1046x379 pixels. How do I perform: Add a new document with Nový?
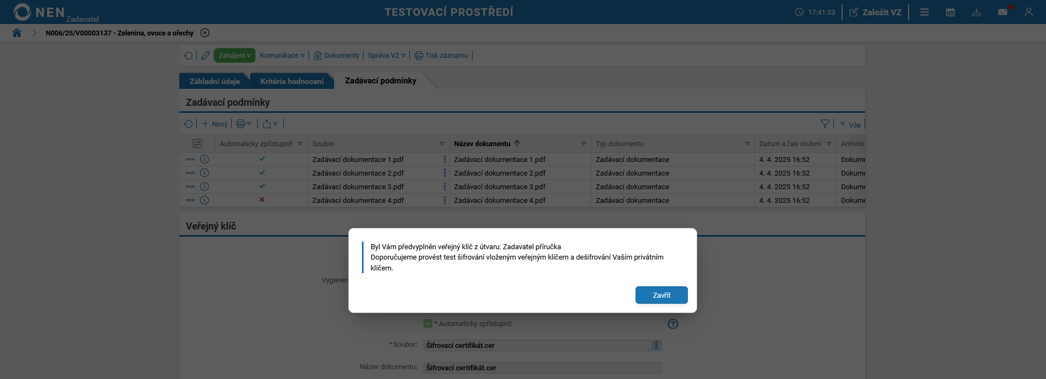pos(215,124)
